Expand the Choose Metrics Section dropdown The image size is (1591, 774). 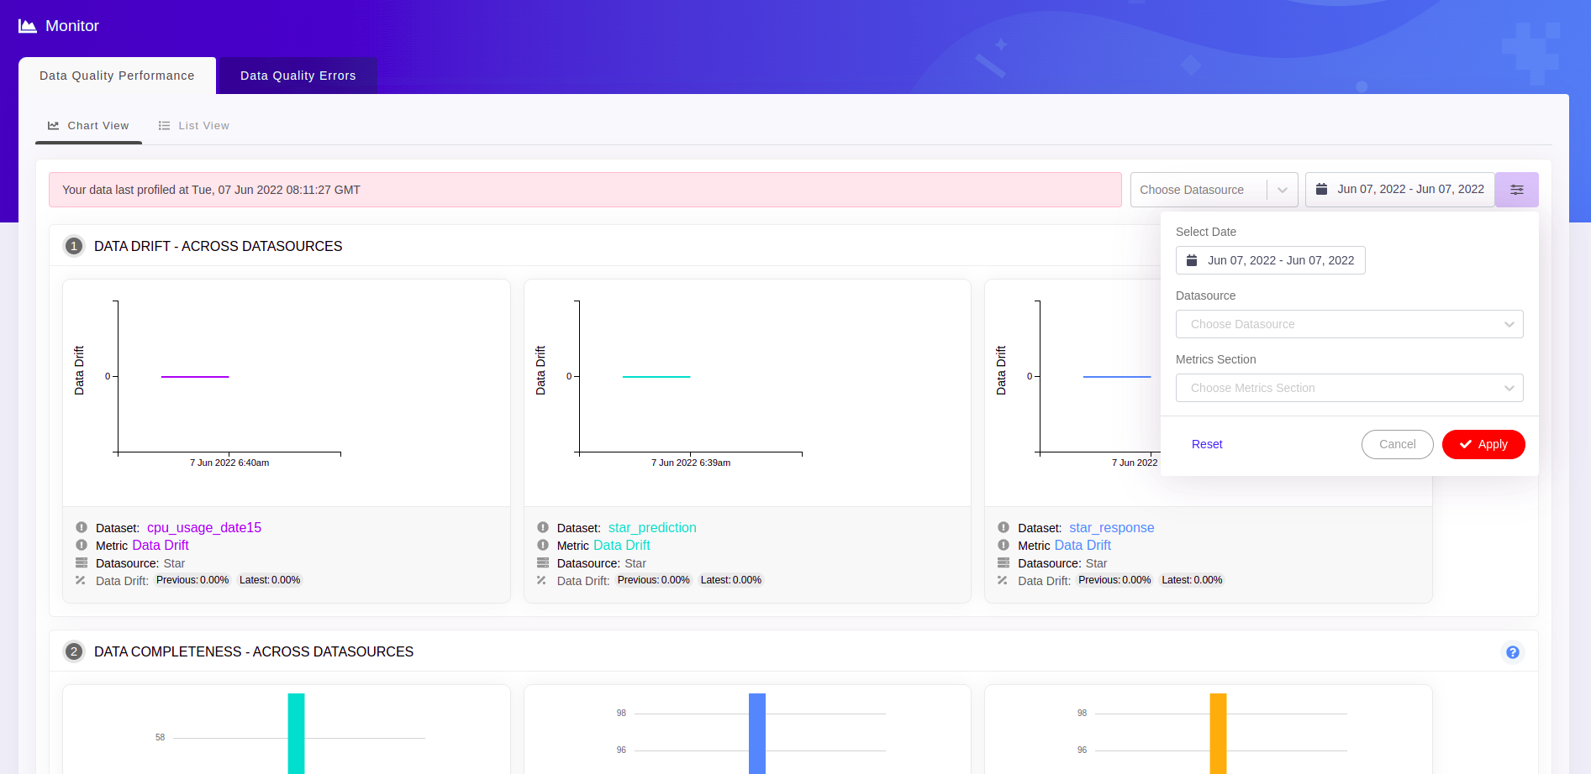(x=1348, y=388)
